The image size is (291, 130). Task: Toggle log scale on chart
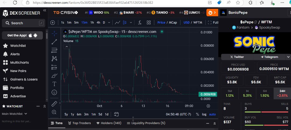click(204, 114)
